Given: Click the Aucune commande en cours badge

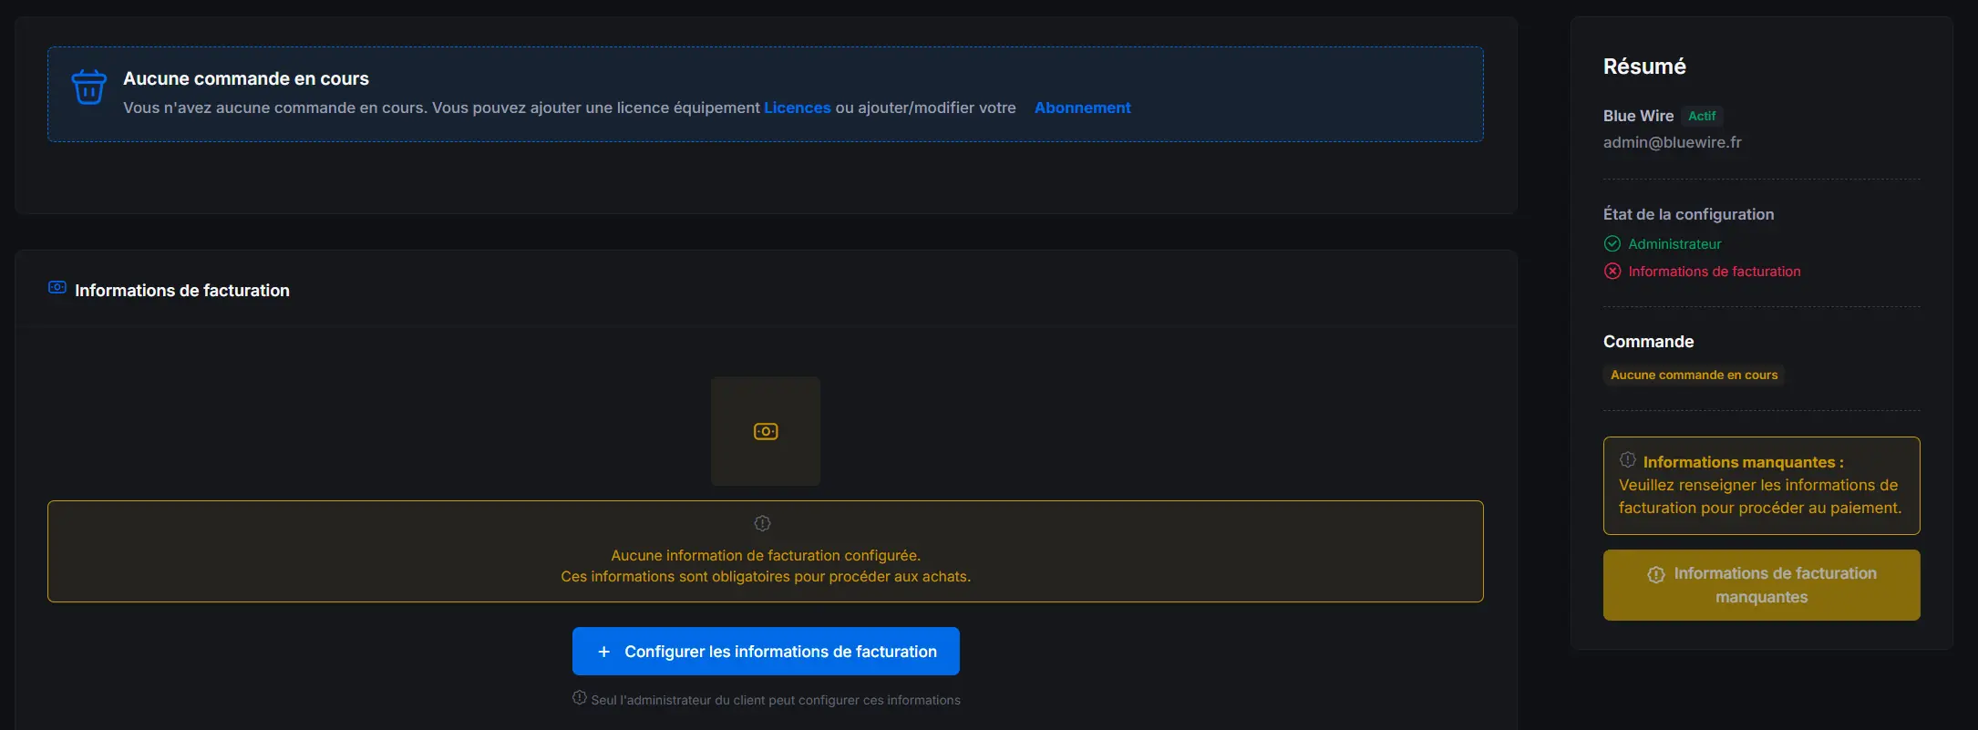Looking at the screenshot, I should point(1694,375).
